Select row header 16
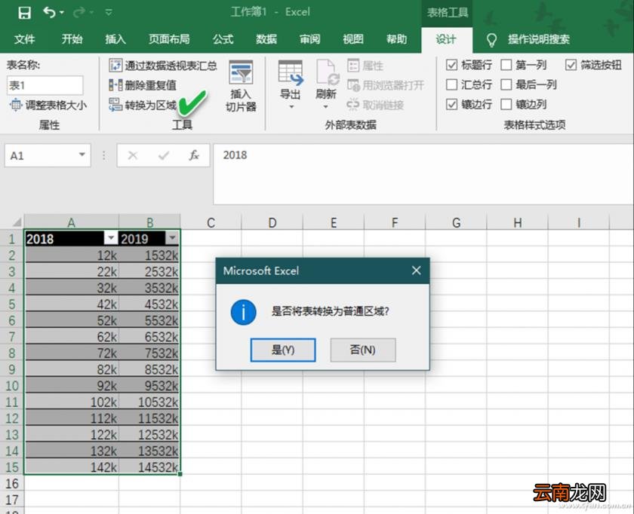The width and height of the screenshot is (634, 514). point(12,484)
